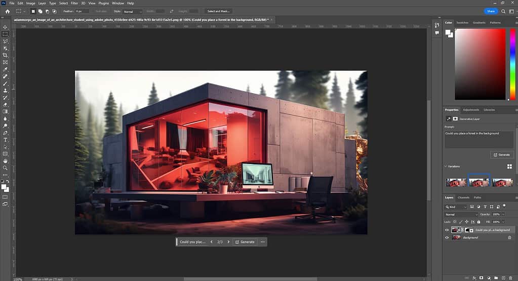Select the Path Selection tool
Image resolution: width=518 pixels, height=281 pixels.
click(5, 147)
